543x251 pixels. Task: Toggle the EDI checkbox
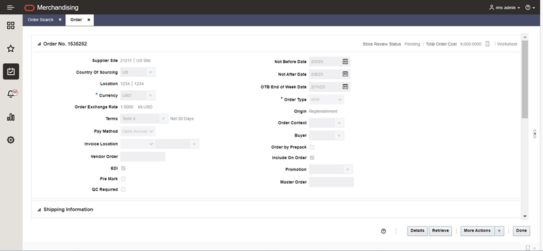tap(123, 168)
